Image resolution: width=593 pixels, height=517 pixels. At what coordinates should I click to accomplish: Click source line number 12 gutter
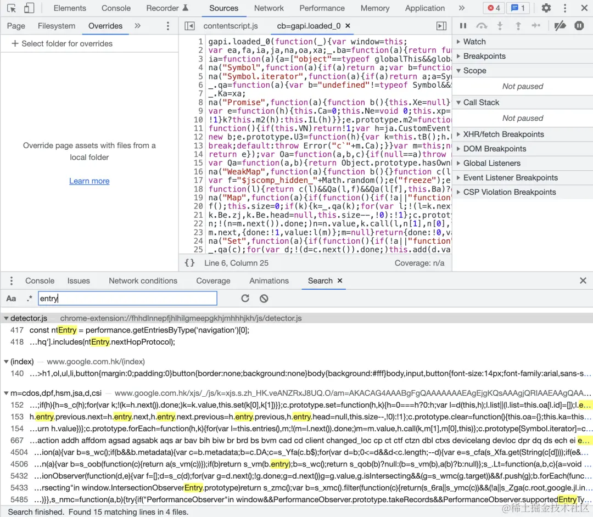198,137
